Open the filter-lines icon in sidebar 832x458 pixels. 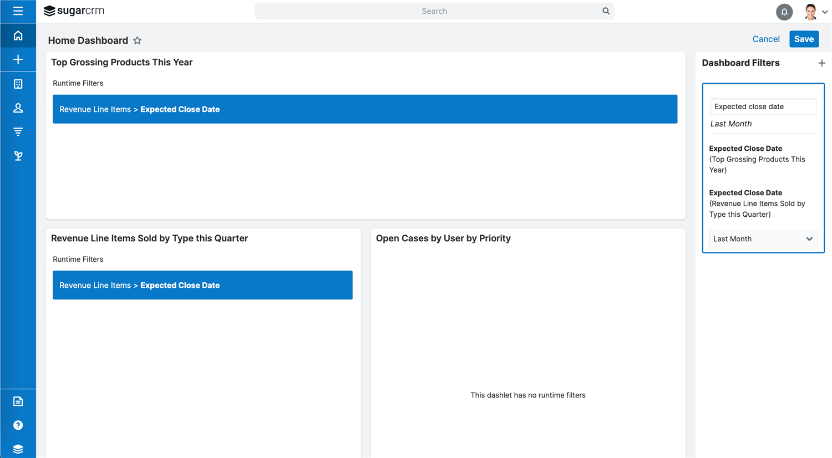(18, 132)
